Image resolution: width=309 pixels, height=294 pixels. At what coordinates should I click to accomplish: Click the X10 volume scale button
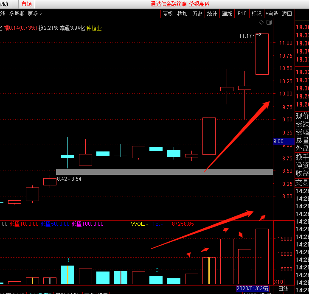point(278,282)
